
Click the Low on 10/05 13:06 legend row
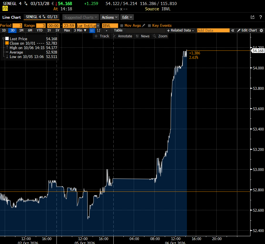[31, 57]
